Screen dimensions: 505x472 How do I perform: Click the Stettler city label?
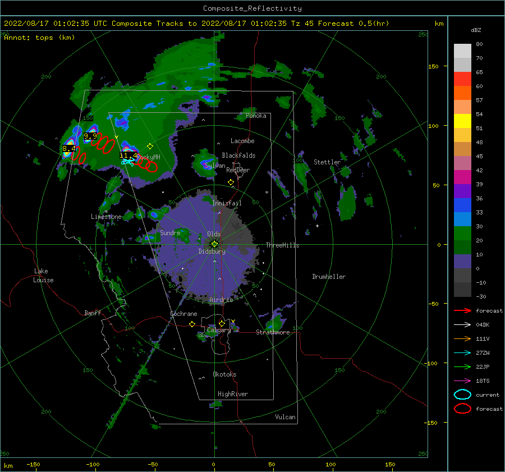(x=327, y=162)
